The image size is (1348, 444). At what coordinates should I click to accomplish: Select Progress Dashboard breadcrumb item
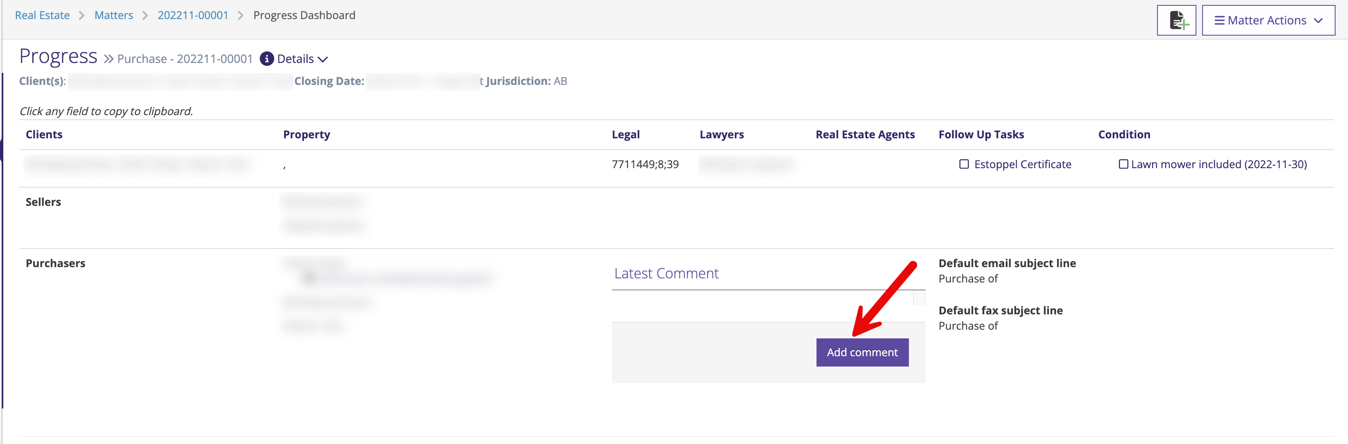(x=304, y=15)
